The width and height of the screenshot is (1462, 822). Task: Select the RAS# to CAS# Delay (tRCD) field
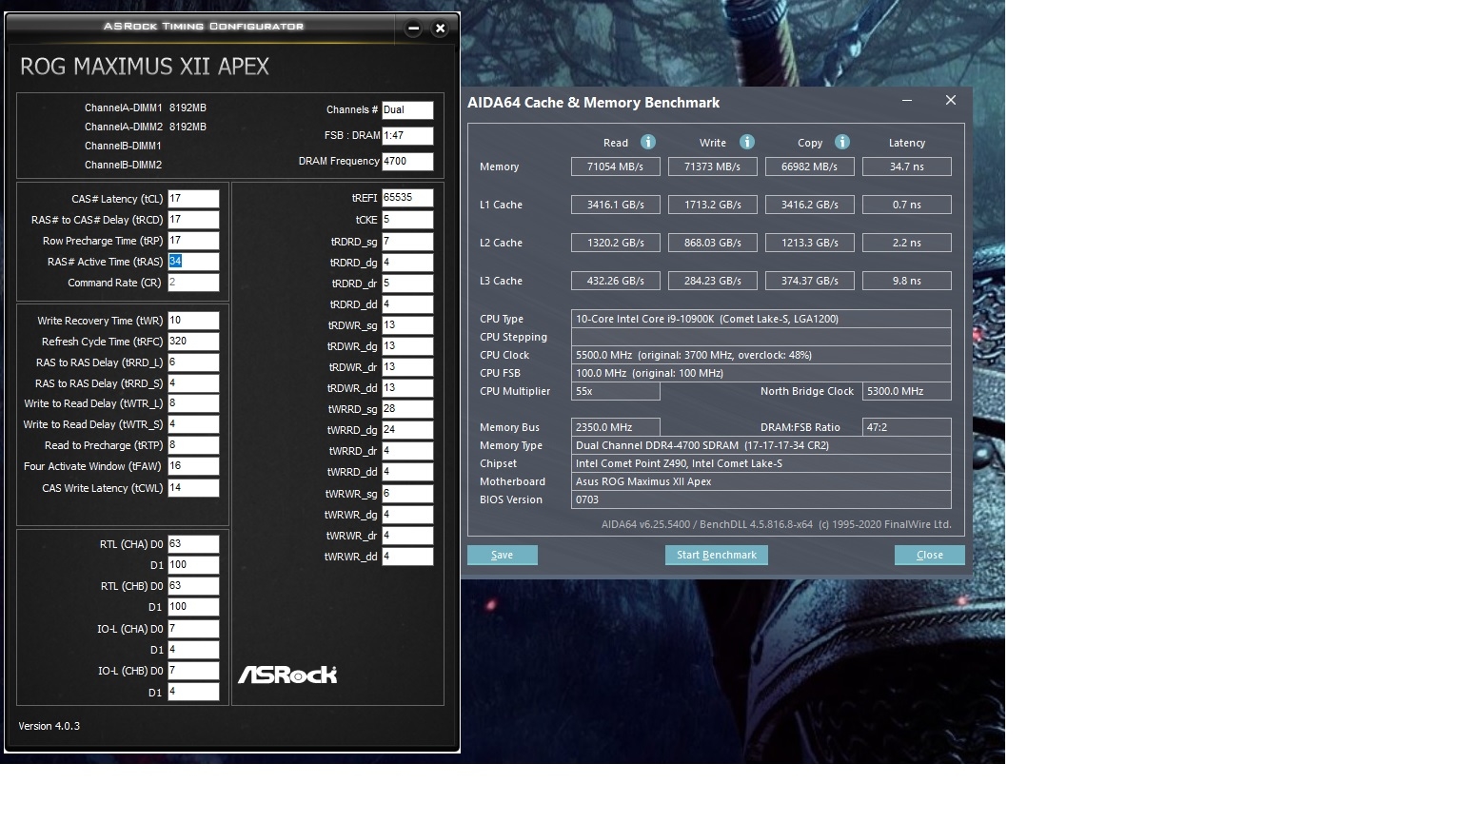pyautogui.click(x=194, y=220)
